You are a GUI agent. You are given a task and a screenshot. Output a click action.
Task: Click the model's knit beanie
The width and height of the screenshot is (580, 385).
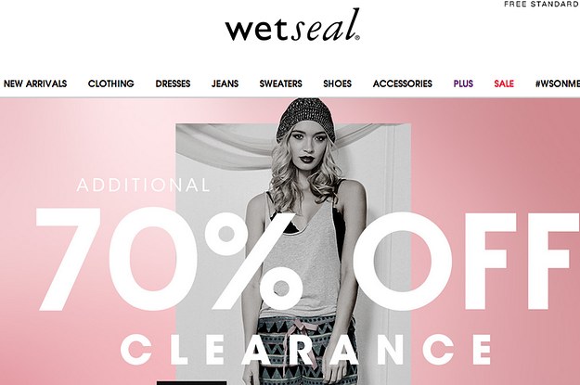click(x=305, y=118)
